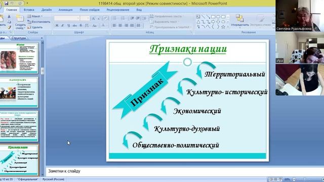Open quick access toolbar customization arrow

coord(27,4)
